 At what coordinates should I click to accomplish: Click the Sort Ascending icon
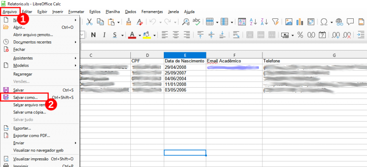coord(253,22)
